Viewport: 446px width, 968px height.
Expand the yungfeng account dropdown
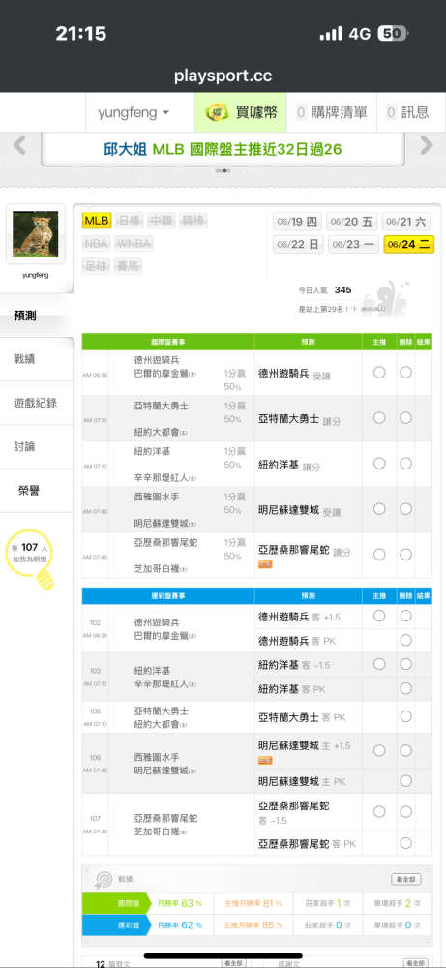134,113
